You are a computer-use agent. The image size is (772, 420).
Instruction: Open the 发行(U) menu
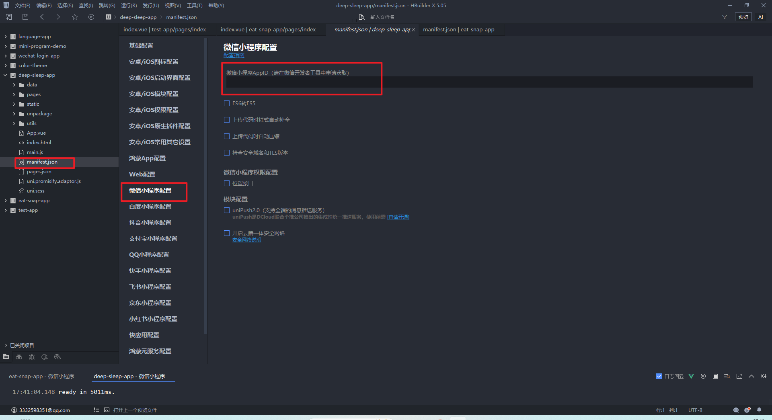151,5
